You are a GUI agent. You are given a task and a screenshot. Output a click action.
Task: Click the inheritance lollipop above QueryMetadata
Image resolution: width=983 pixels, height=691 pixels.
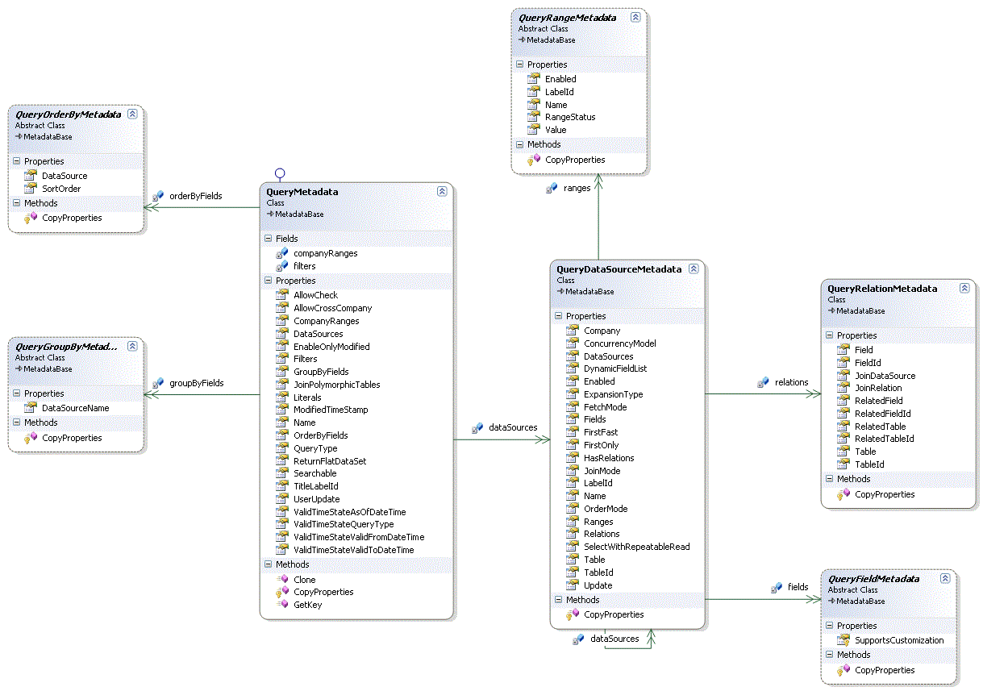(x=279, y=173)
